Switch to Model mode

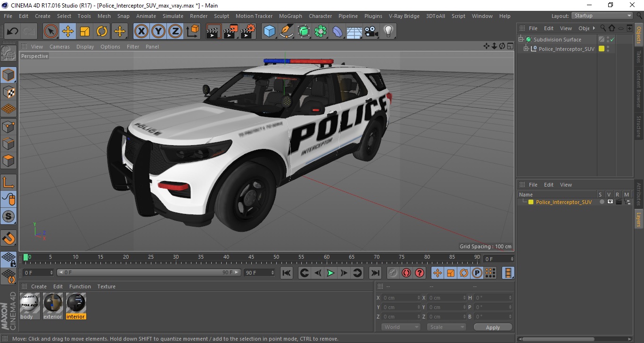click(x=8, y=75)
